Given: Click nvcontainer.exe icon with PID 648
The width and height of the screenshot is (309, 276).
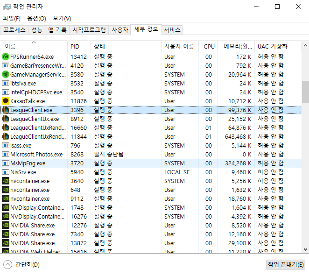Looking at the screenshot, I should click(6, 190).
